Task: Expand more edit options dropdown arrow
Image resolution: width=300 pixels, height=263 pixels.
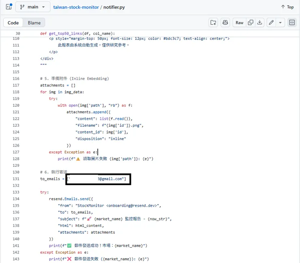Action: tap(281, 23)
